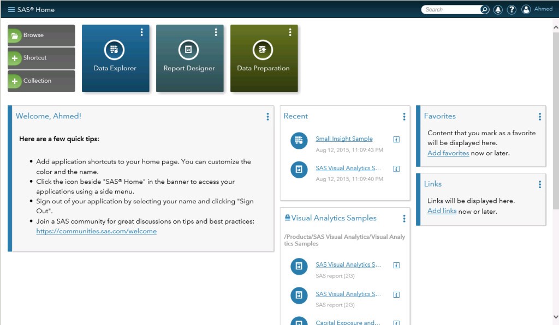Click the Browse button
This screenshot has width=559, height=325.
(x=41, y=35)
